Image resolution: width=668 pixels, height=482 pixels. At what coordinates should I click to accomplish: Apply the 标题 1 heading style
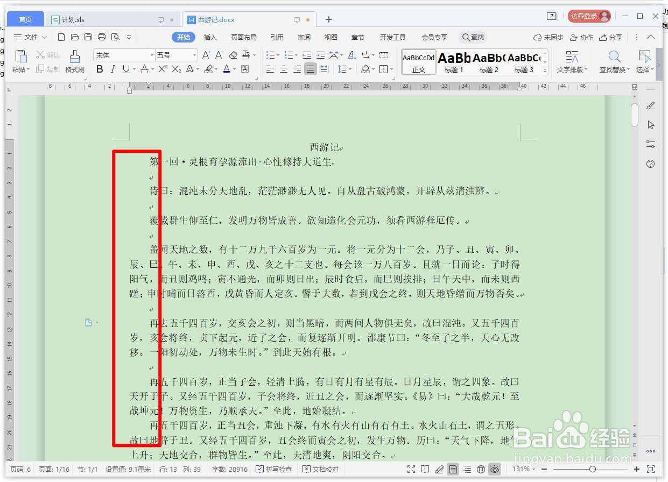tap(454, 62)
